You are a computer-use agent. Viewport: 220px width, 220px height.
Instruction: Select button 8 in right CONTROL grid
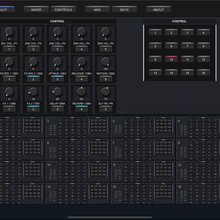pos(204,46)
